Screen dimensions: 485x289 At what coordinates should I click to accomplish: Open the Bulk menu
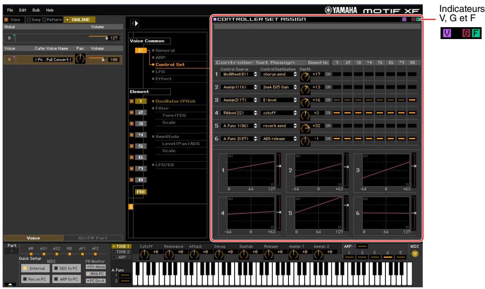36,10
